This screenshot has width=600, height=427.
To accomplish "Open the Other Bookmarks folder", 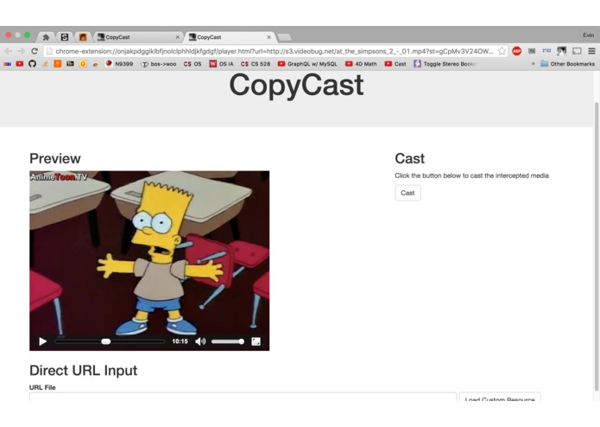I will pyautogui.click(x=567, y=64).
